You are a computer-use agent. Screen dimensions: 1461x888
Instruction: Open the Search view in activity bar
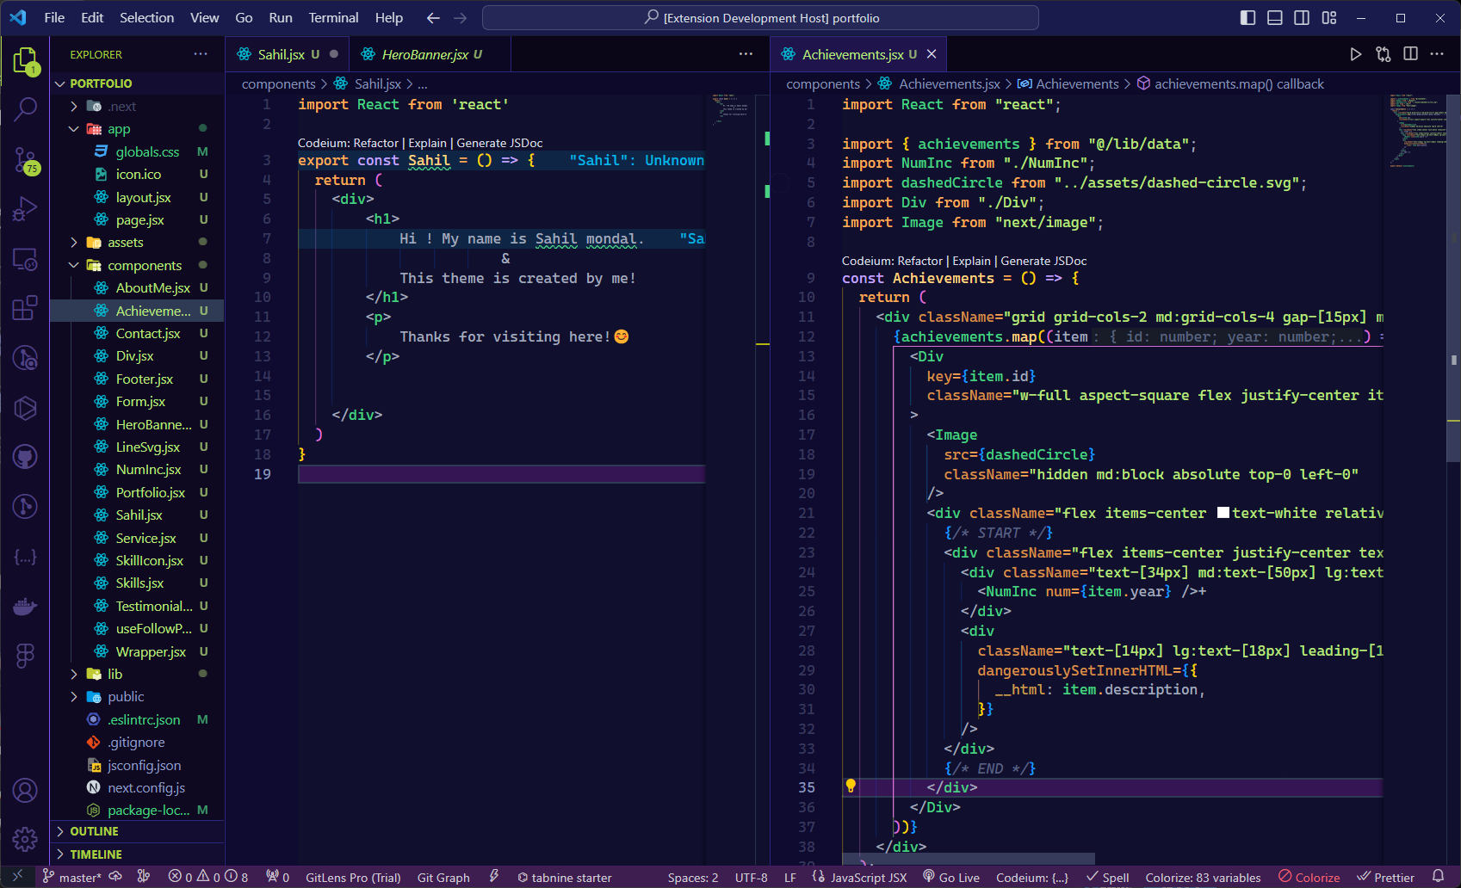26,108
